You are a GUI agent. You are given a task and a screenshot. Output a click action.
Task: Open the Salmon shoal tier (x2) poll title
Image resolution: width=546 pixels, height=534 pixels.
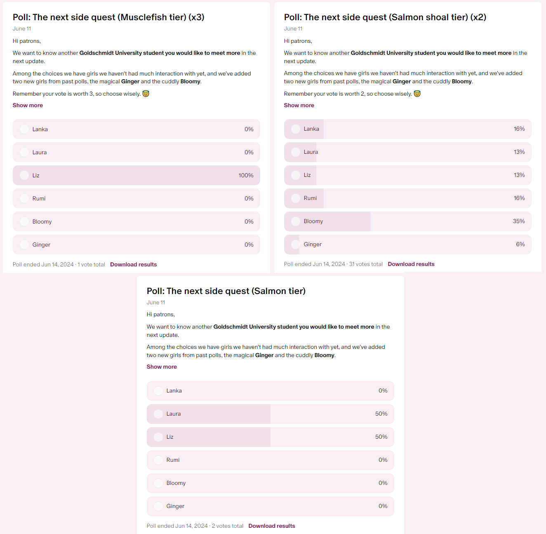(x=385, y=17)
